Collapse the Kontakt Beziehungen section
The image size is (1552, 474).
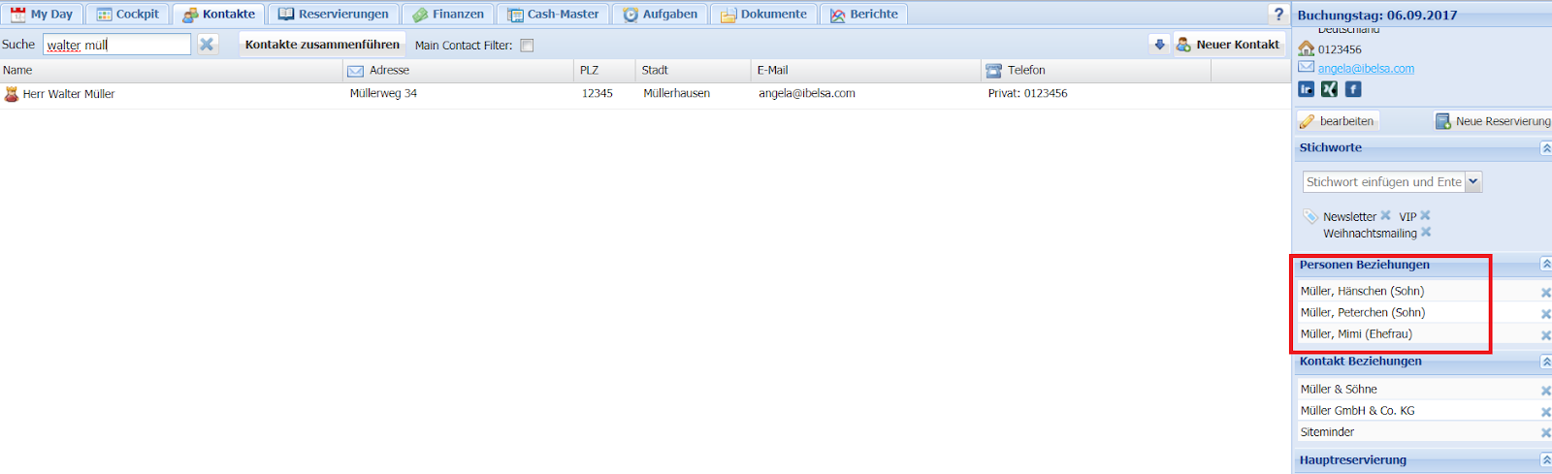[x=1545, y=362]
